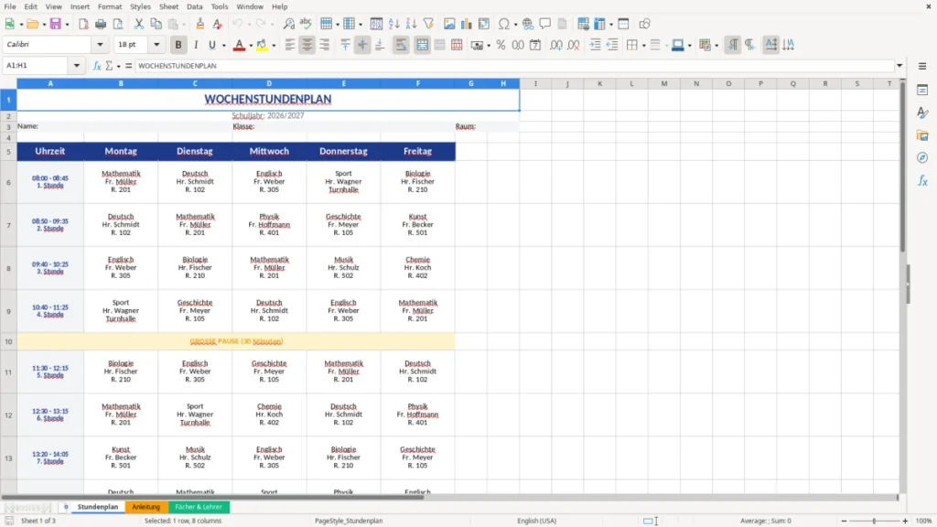937x527 pixels.
Task: Select column A header
Action: [50, 83]
